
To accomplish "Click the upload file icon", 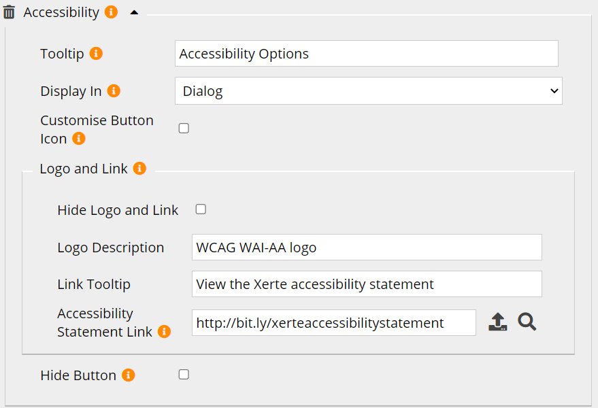I will point(498,322).
